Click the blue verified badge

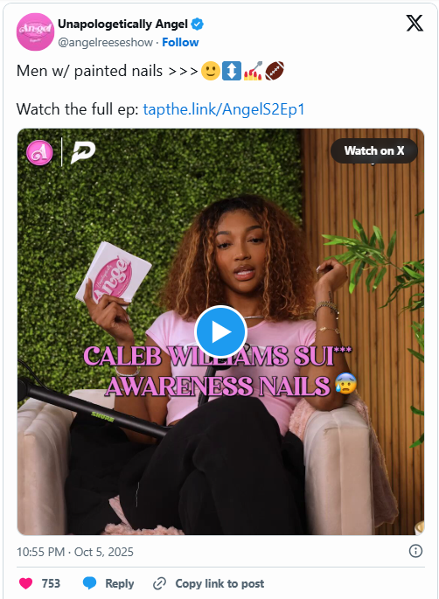pos(197,24)
